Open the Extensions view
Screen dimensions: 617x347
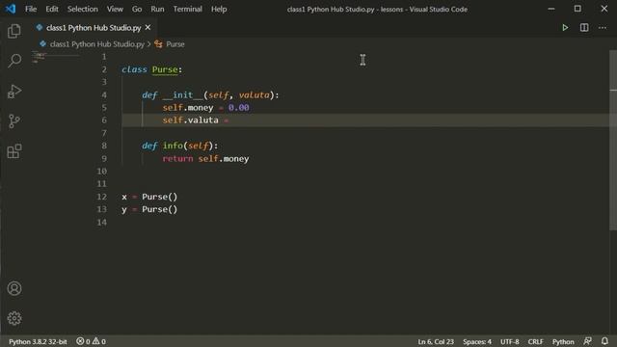pyautogui.click(x=14, y=151)
